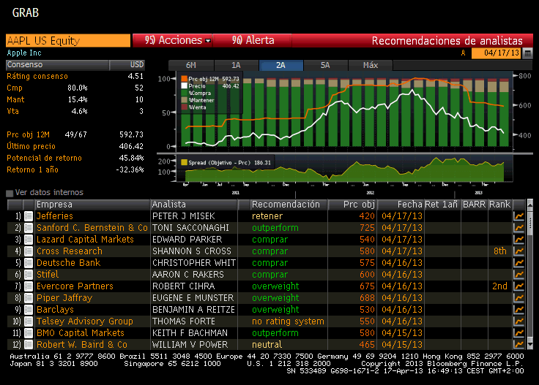Image resolution: width=539 pixels, height=385 pixels.
Task: Select the 6M time range tab
Action: tap(191, 65)
